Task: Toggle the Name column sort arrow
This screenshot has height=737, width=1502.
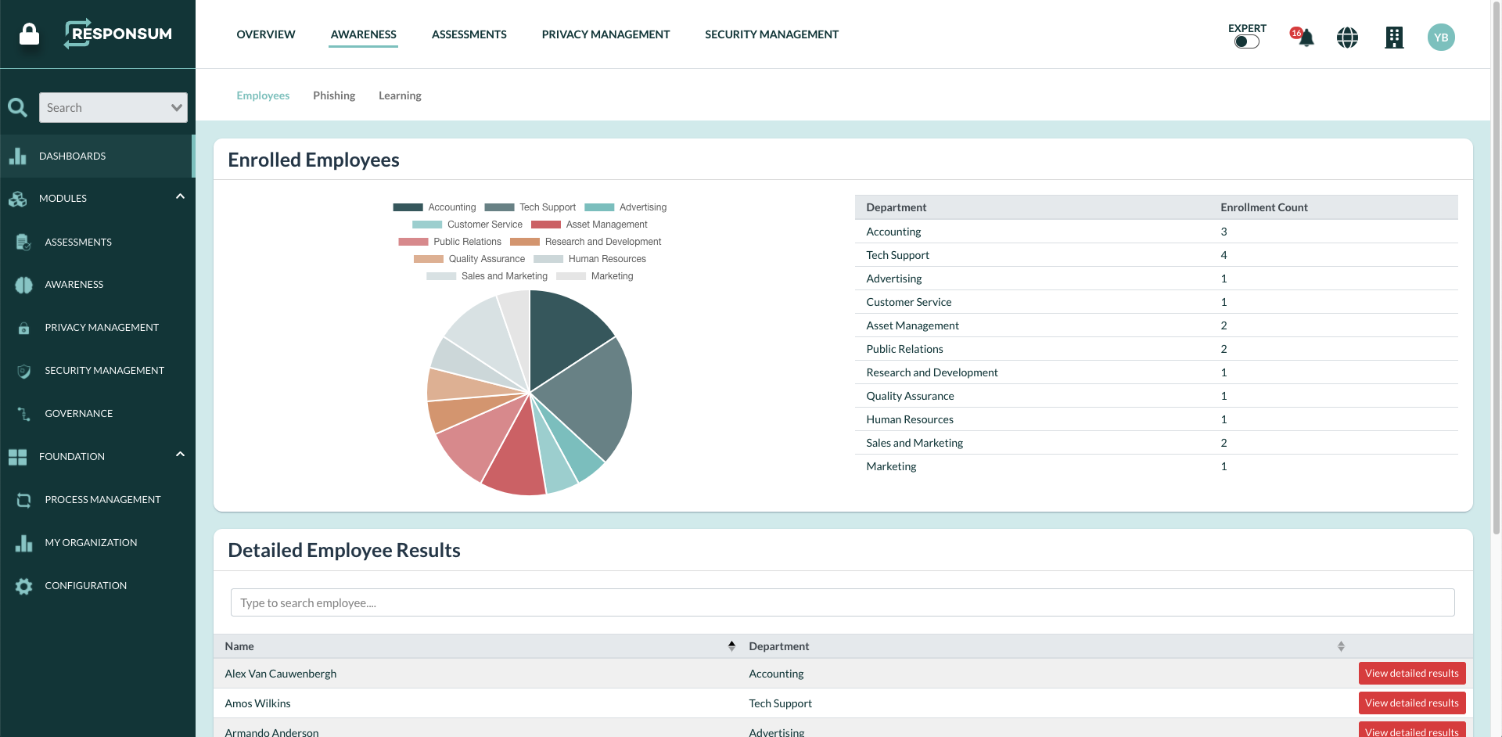Action: pyautogui.click(x=731, y=645)
